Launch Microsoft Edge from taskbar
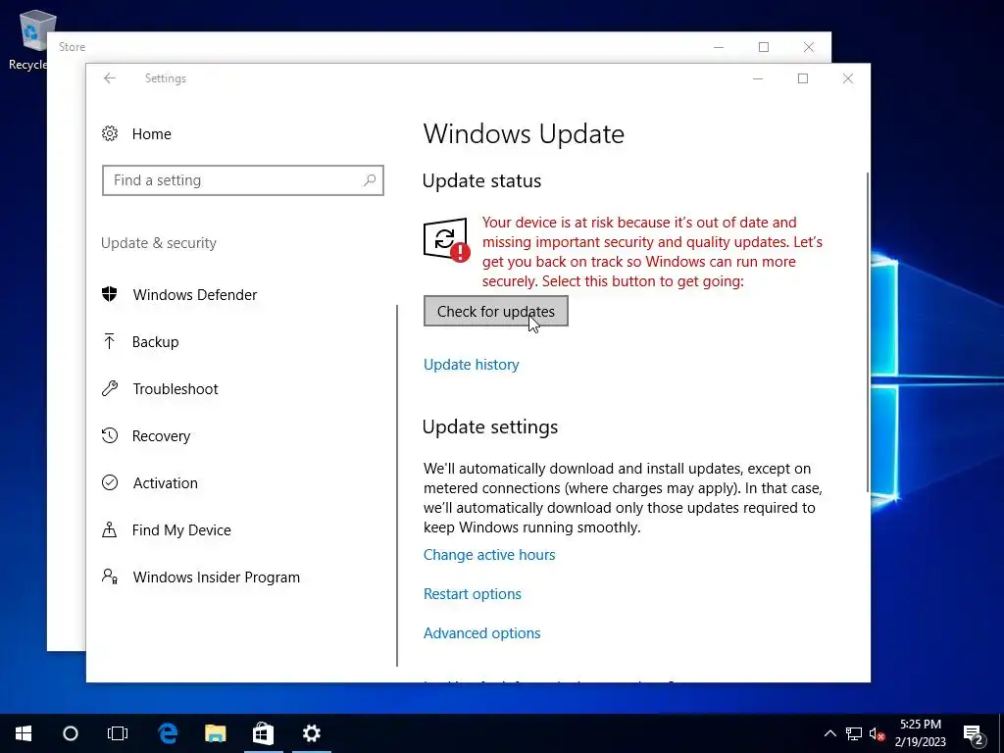The image size is (1004, 753). pos(167,733)
